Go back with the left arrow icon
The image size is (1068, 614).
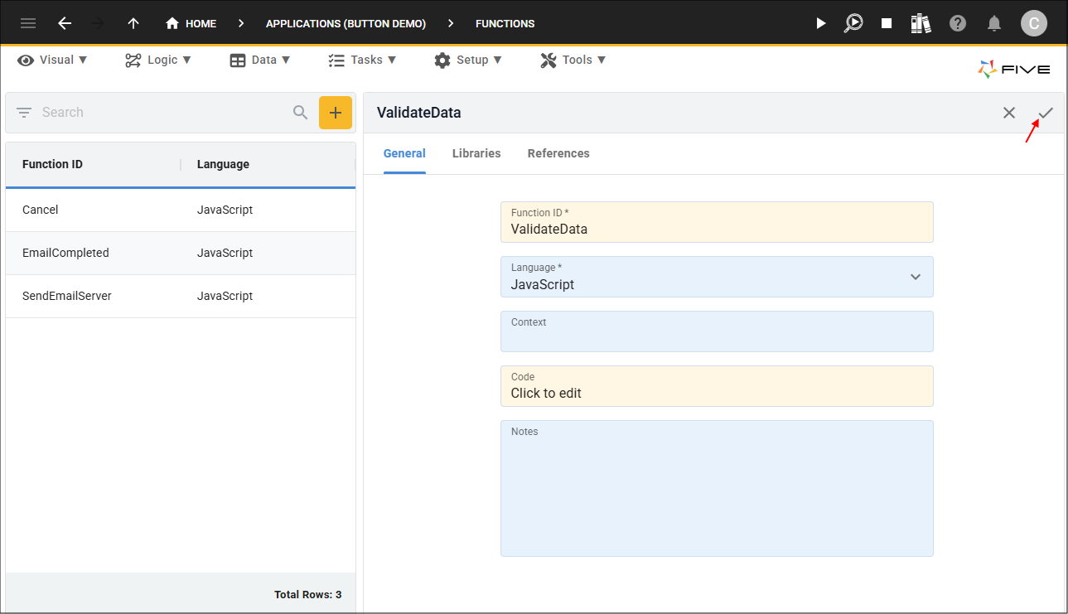click(x=65, y=23)
